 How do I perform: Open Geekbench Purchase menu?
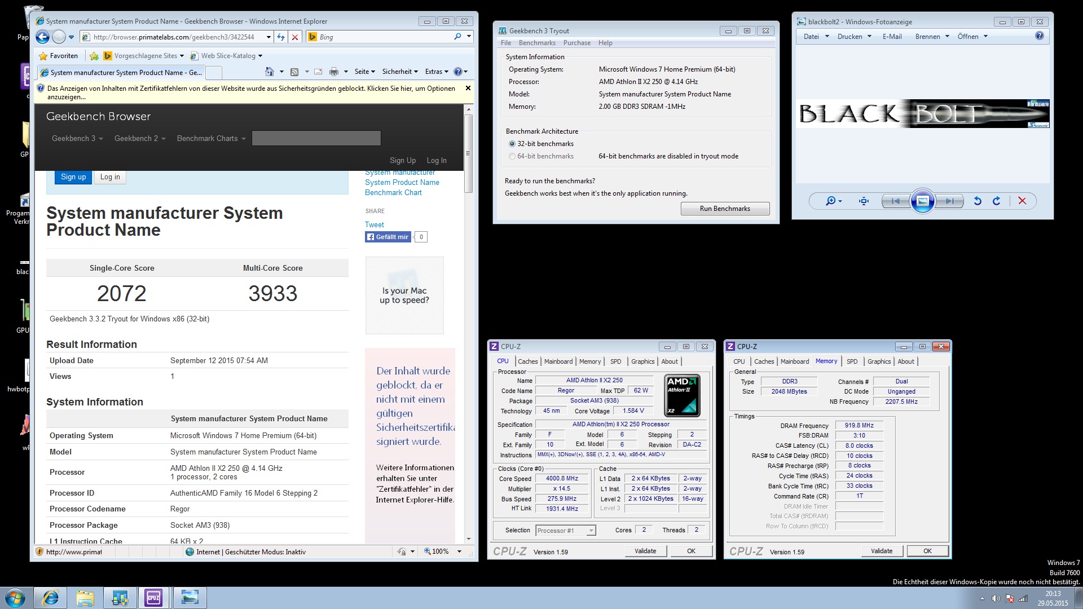click(x=577, y=43)
